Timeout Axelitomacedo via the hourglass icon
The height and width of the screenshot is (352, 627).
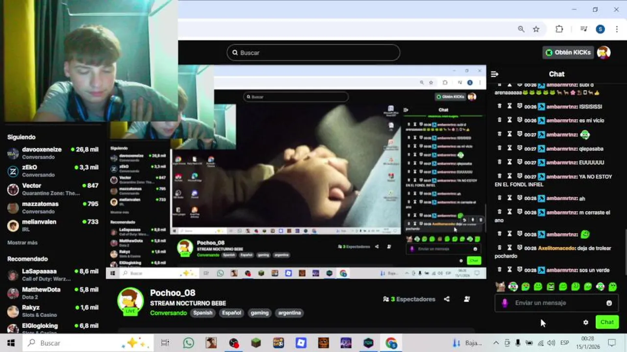(509, 248)
